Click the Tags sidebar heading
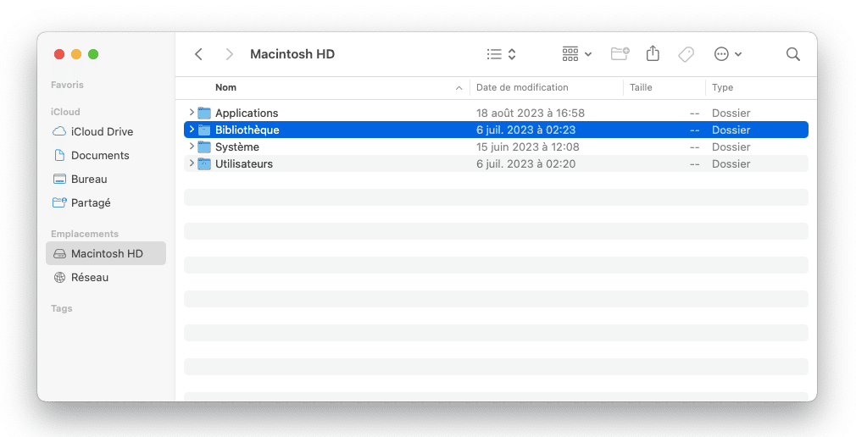Screen dimensions: 856x437 click(62, 308)
